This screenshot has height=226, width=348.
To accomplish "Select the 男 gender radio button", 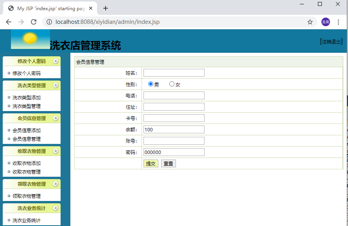I will pyautogui.click(x=151, y=84).
